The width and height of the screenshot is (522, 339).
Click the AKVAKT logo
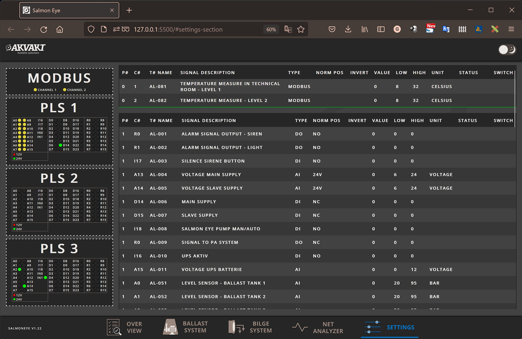26,49
